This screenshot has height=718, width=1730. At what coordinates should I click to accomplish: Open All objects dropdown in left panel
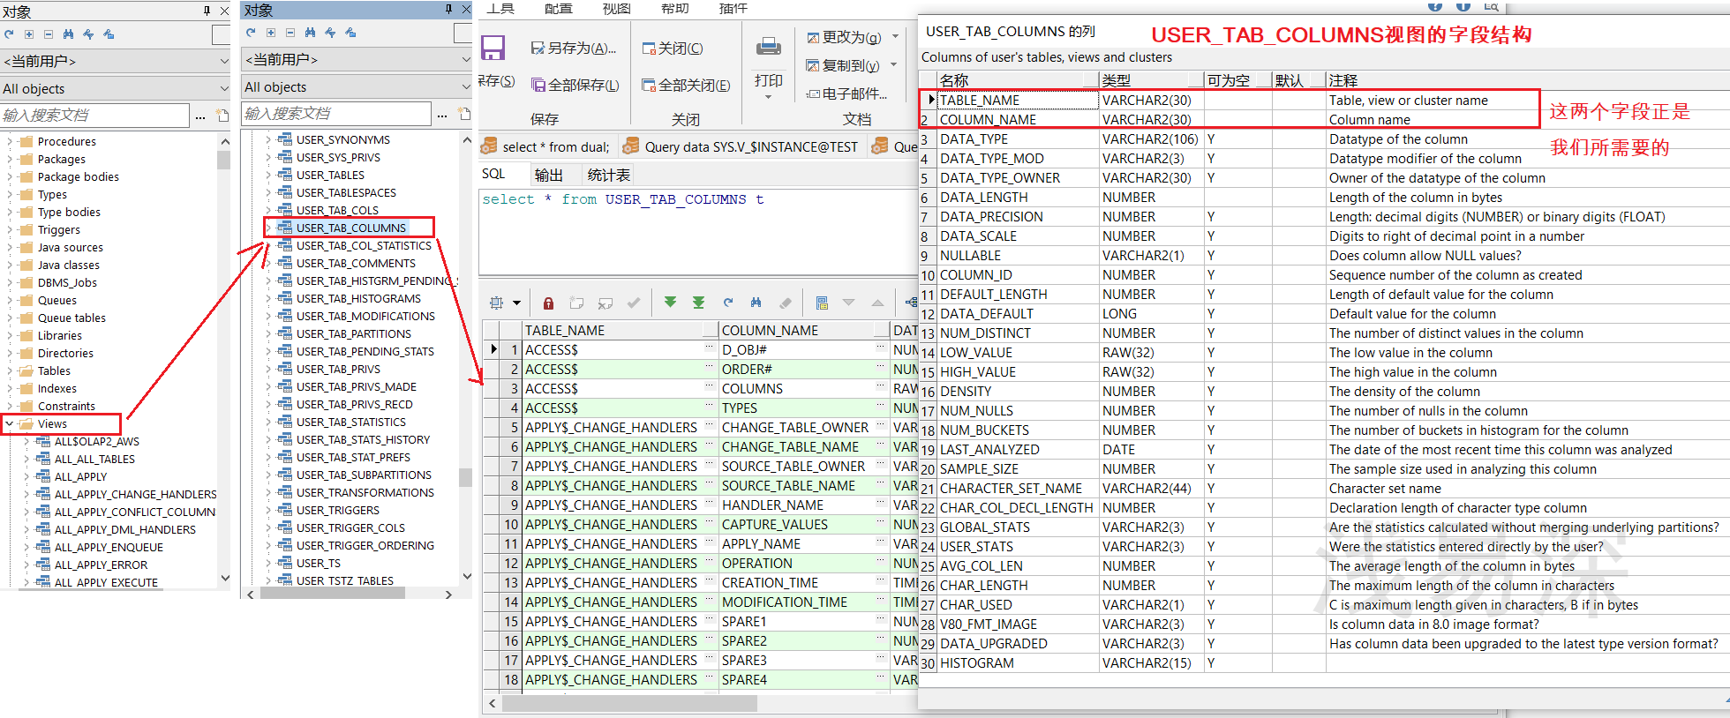223,88
